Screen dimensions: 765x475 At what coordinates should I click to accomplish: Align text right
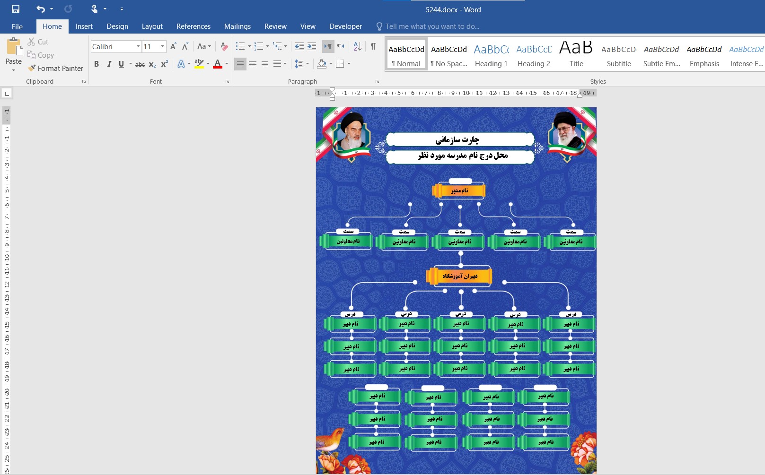pyautogui.click(x=265, y=64)
